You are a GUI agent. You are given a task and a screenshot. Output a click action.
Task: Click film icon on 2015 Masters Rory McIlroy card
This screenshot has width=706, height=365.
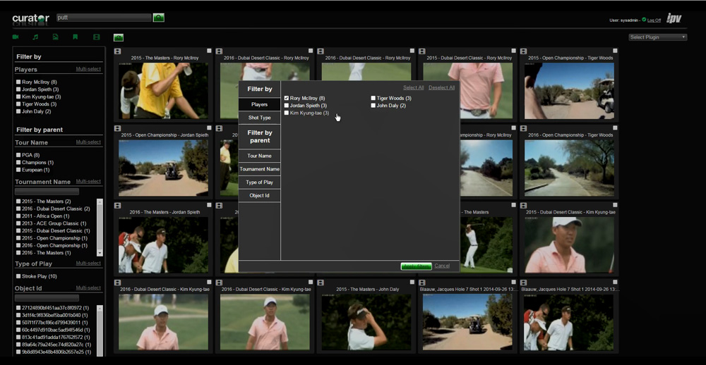tap(117, 51)
